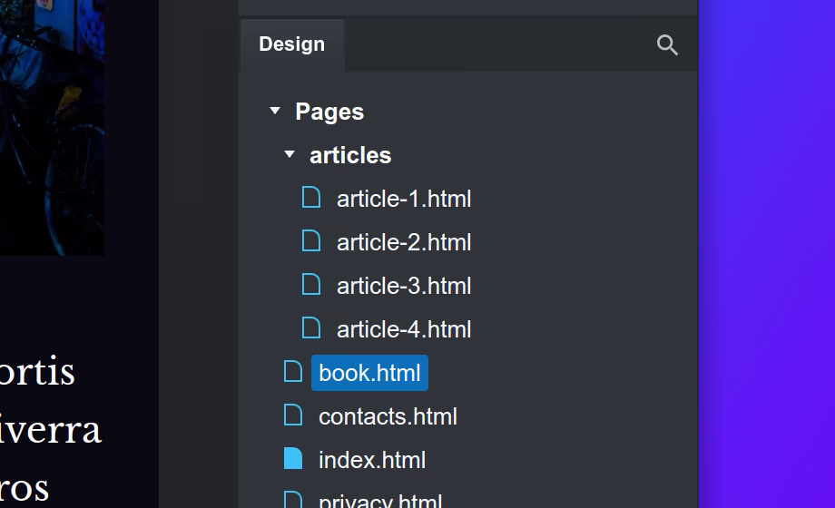Collapse the articles folder
Screen dimensions: 835x508
coord(290,155)
